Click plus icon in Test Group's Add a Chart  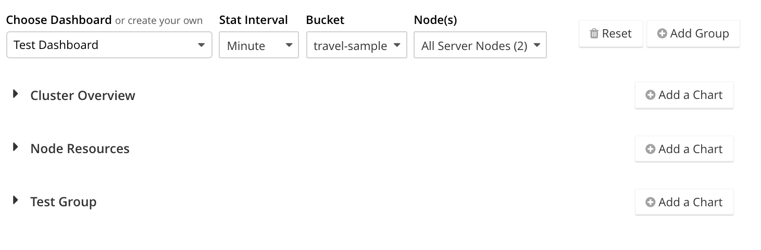650,203
